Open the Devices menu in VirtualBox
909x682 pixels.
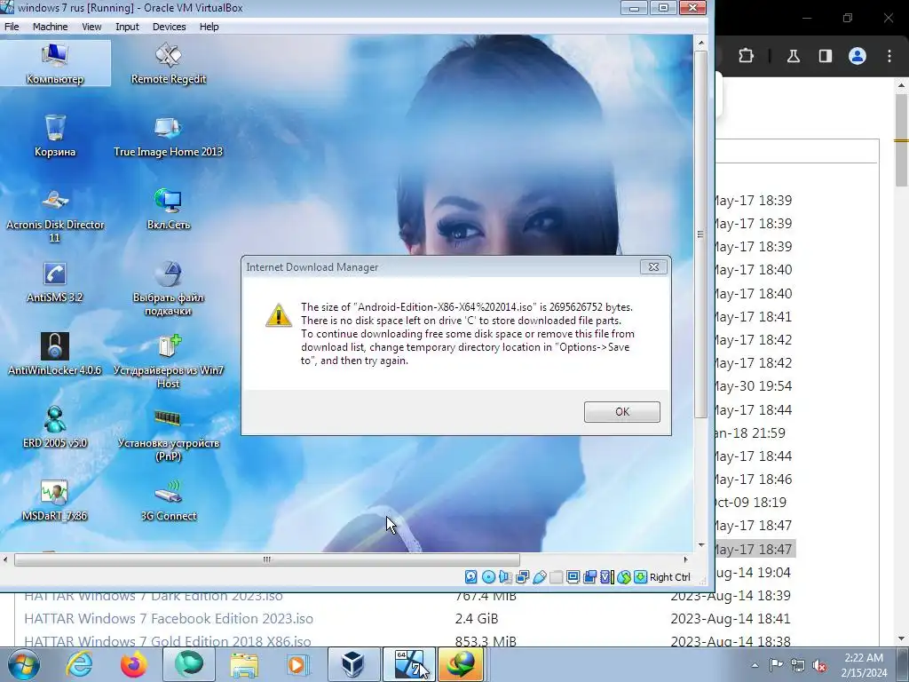point(169,27)
